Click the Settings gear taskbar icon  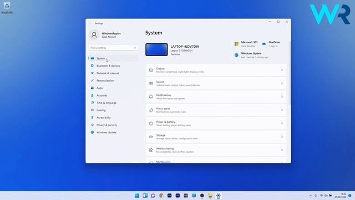click(x=218, y=196)
